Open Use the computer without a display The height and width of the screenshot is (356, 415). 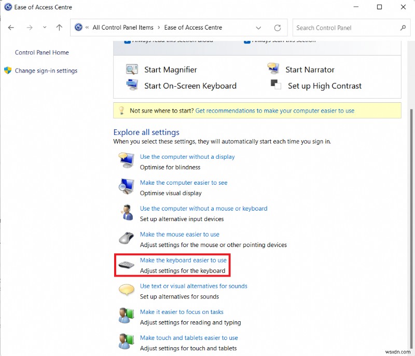pyautogui.click(x=187, y=157)
